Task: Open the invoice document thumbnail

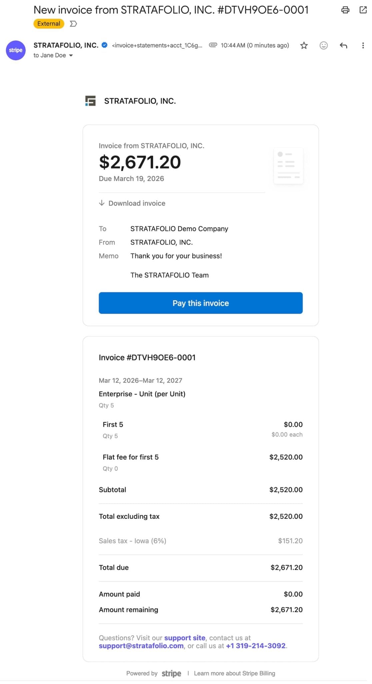Action: (288, 166)
